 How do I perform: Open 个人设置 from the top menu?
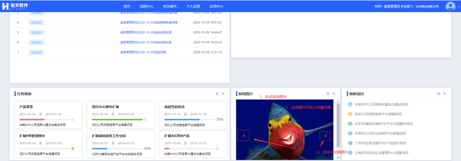(193, 6)
